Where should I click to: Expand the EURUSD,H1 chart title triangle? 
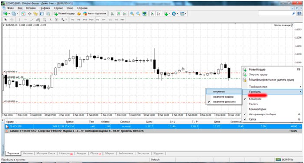3,25
